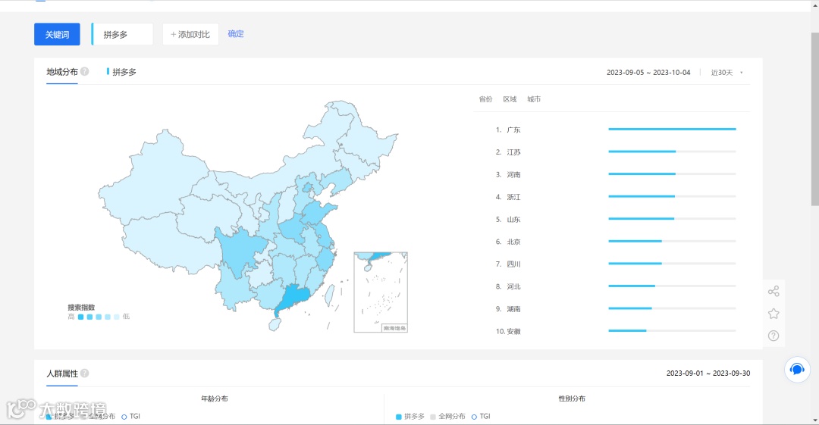Click the share icon on right sidebar
The image size is (819, 425).
[773, 292]
